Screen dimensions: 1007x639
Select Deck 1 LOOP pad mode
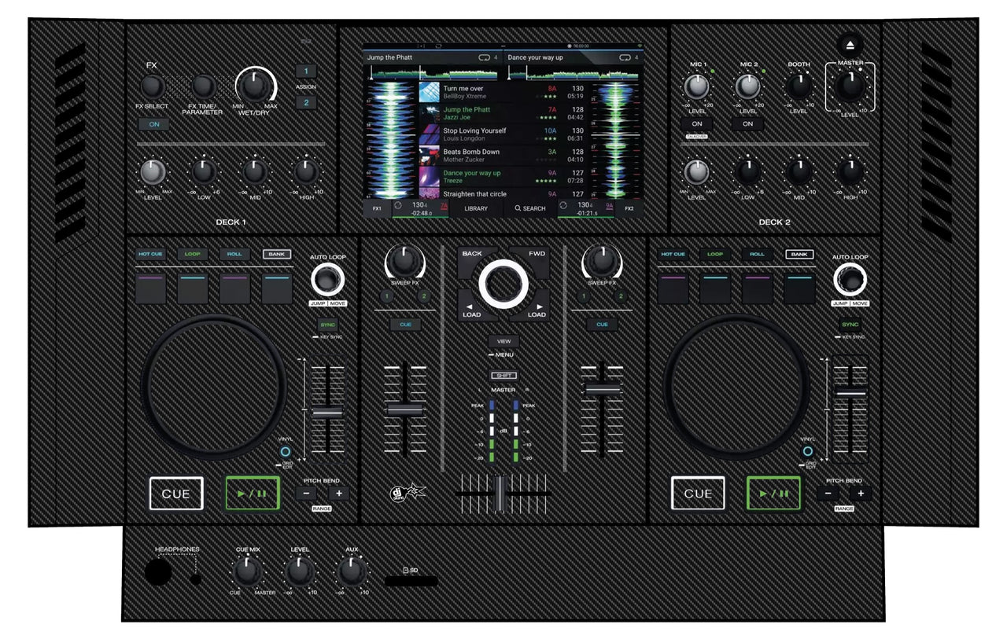coord(192,255)
